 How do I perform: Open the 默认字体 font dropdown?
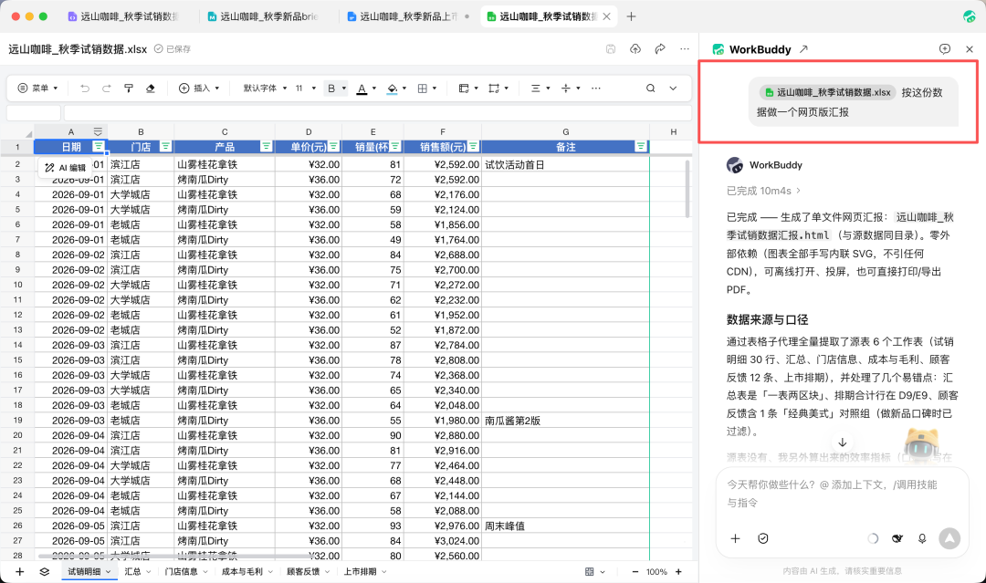[x=265, y=88]
